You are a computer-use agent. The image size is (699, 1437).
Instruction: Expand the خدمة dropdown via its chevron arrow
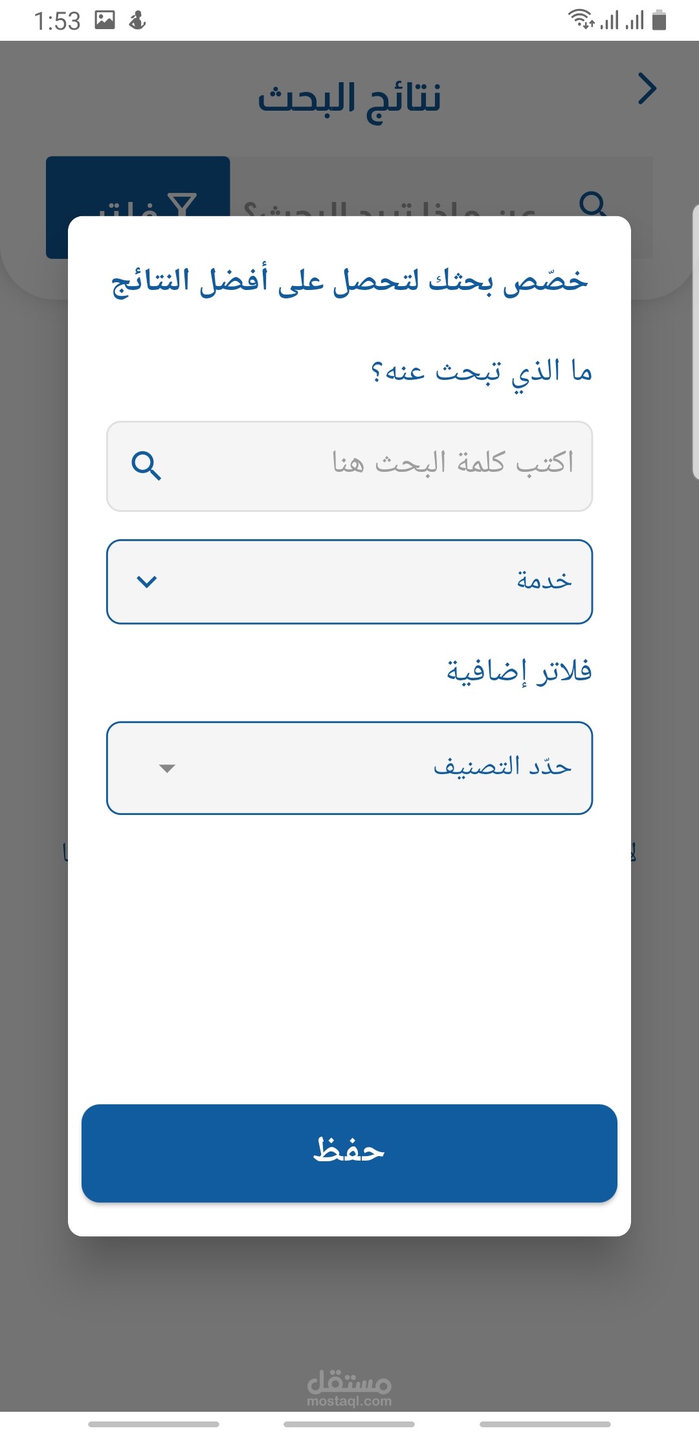click(147, 582)
